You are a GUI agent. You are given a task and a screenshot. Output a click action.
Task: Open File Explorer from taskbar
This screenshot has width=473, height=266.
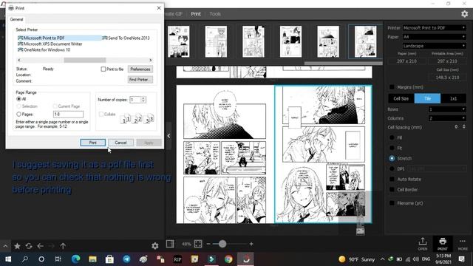[92, 259]
